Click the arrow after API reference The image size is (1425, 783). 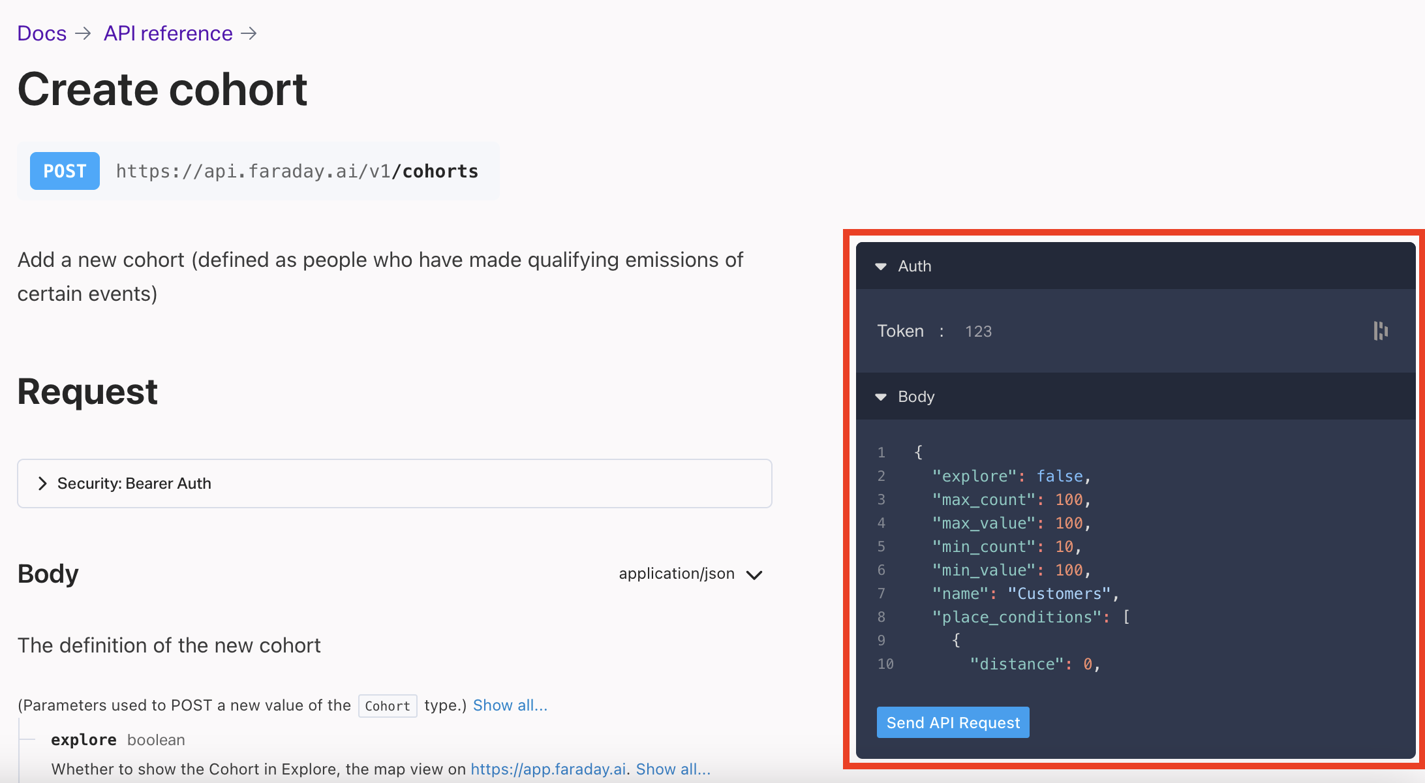point(249,33)
